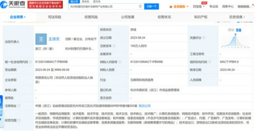Open the 会员服务 dropdown menu
The width and height of the screenshot is (256, 132).
(178, 6)
